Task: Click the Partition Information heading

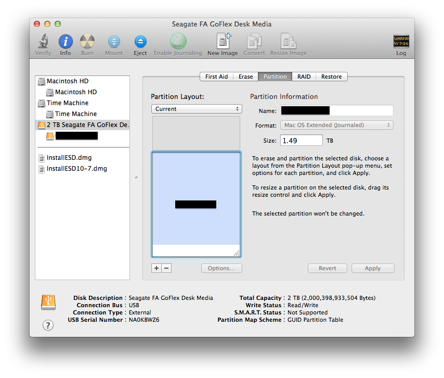Action: coord(284,97)
